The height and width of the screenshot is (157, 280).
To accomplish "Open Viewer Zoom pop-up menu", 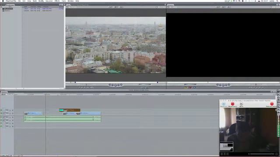I will pos(111,7).
